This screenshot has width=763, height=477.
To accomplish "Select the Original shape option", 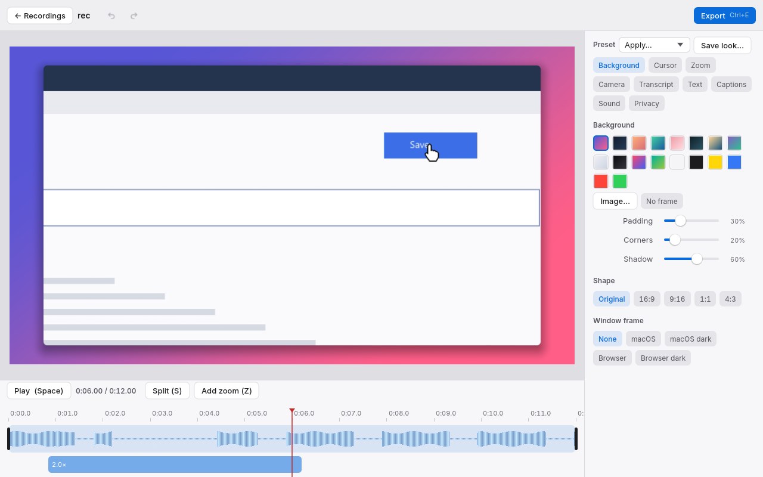I will tap(612, 299).
